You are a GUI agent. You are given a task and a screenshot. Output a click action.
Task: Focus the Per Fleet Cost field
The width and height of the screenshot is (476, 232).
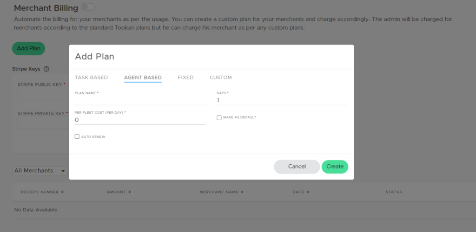point(140,120)
